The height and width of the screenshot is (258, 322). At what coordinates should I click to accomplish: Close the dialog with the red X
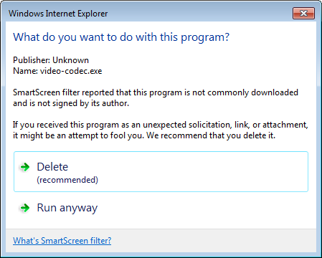coord(303,13)
